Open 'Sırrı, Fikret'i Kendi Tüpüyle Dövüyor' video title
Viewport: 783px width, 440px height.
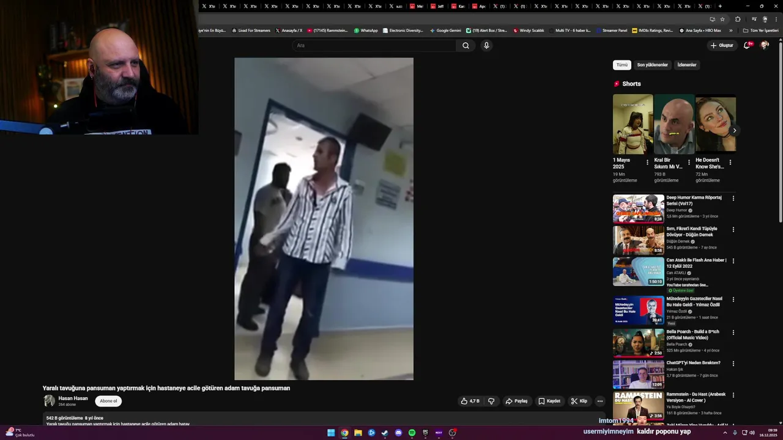692,232
